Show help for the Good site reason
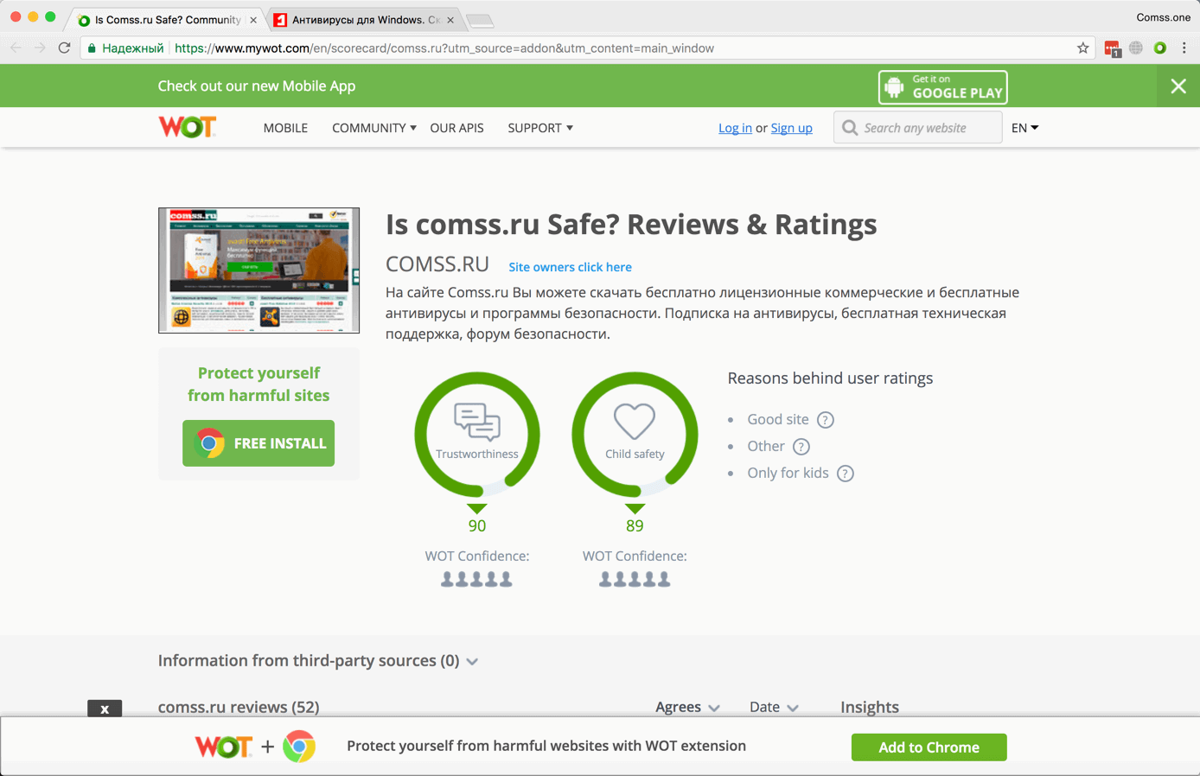The width and height of the screenshot is (1200, 776). 826,420
